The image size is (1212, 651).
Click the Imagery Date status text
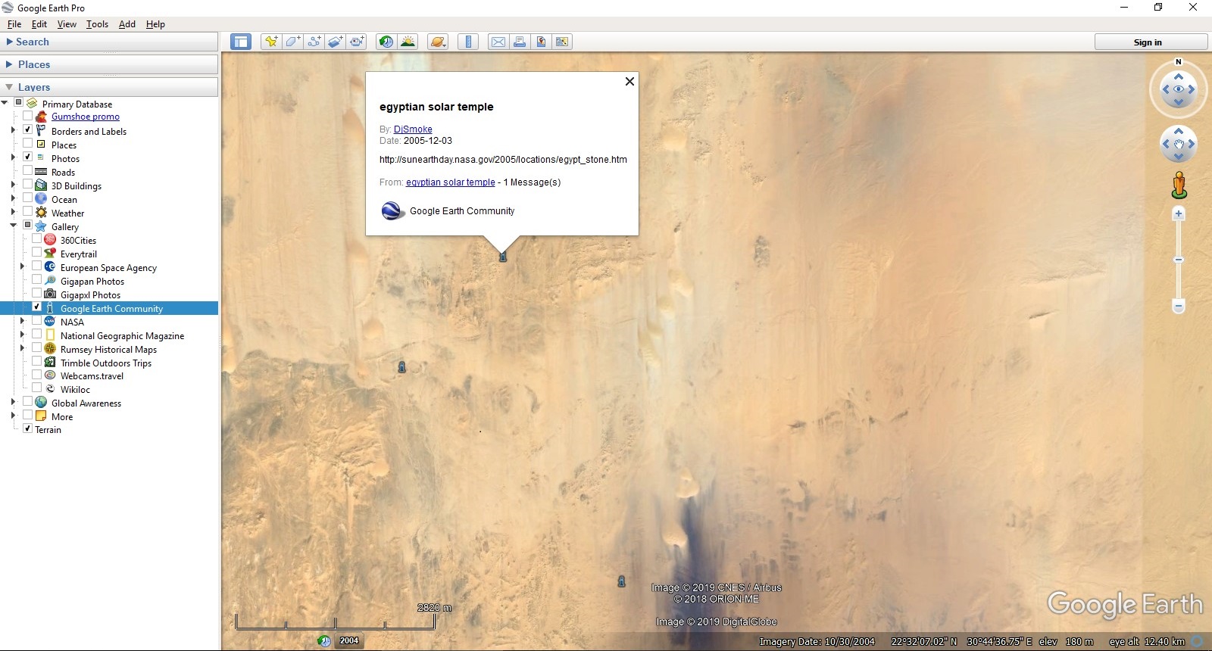[x=817, y=642]
